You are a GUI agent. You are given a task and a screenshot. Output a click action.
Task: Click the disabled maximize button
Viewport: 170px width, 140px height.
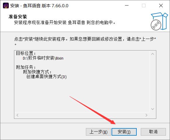point(144,6)
